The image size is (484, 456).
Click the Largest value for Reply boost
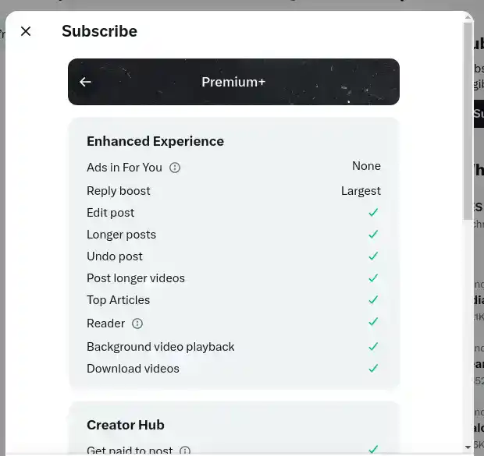(x=361, y=191)
